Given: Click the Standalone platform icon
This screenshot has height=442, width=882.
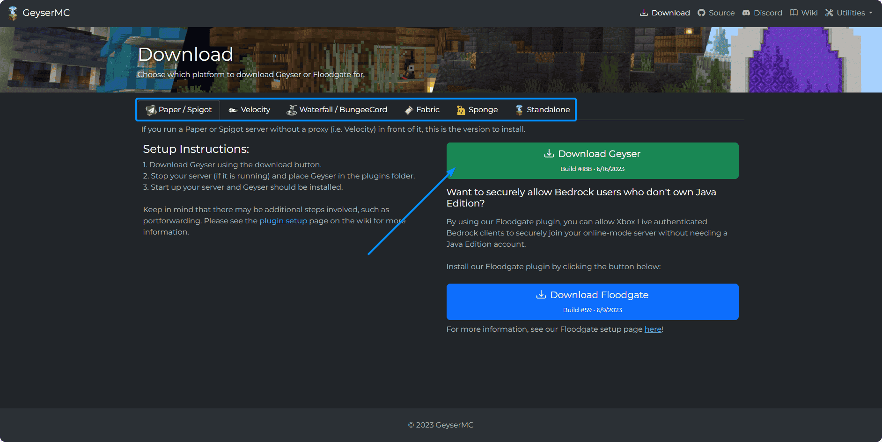Looking at the screenshot, I should point(519,110).
